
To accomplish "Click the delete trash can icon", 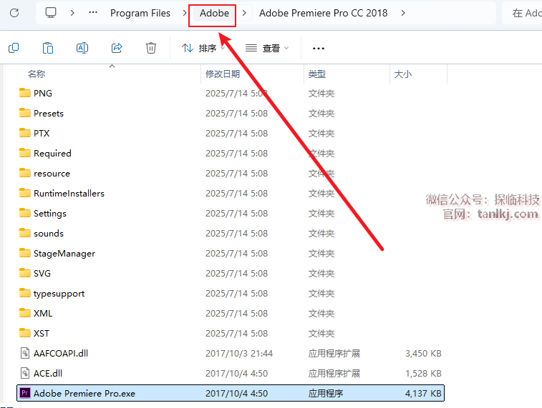I will click(151, 48).
